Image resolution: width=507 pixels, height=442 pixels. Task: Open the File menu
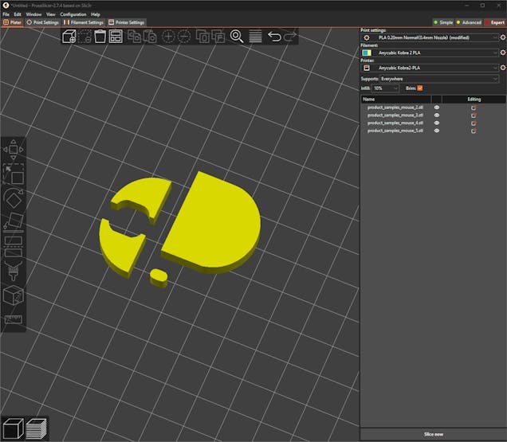coord(6,14)
